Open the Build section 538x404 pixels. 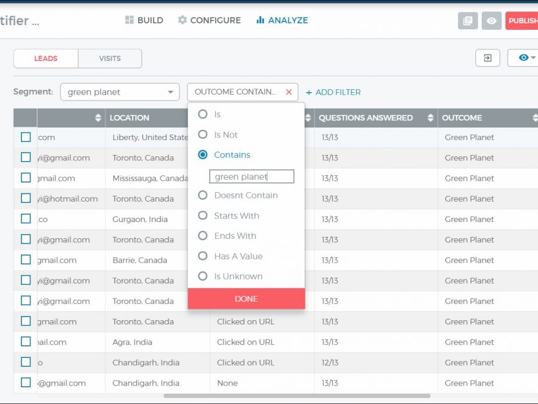pos(144,20)
